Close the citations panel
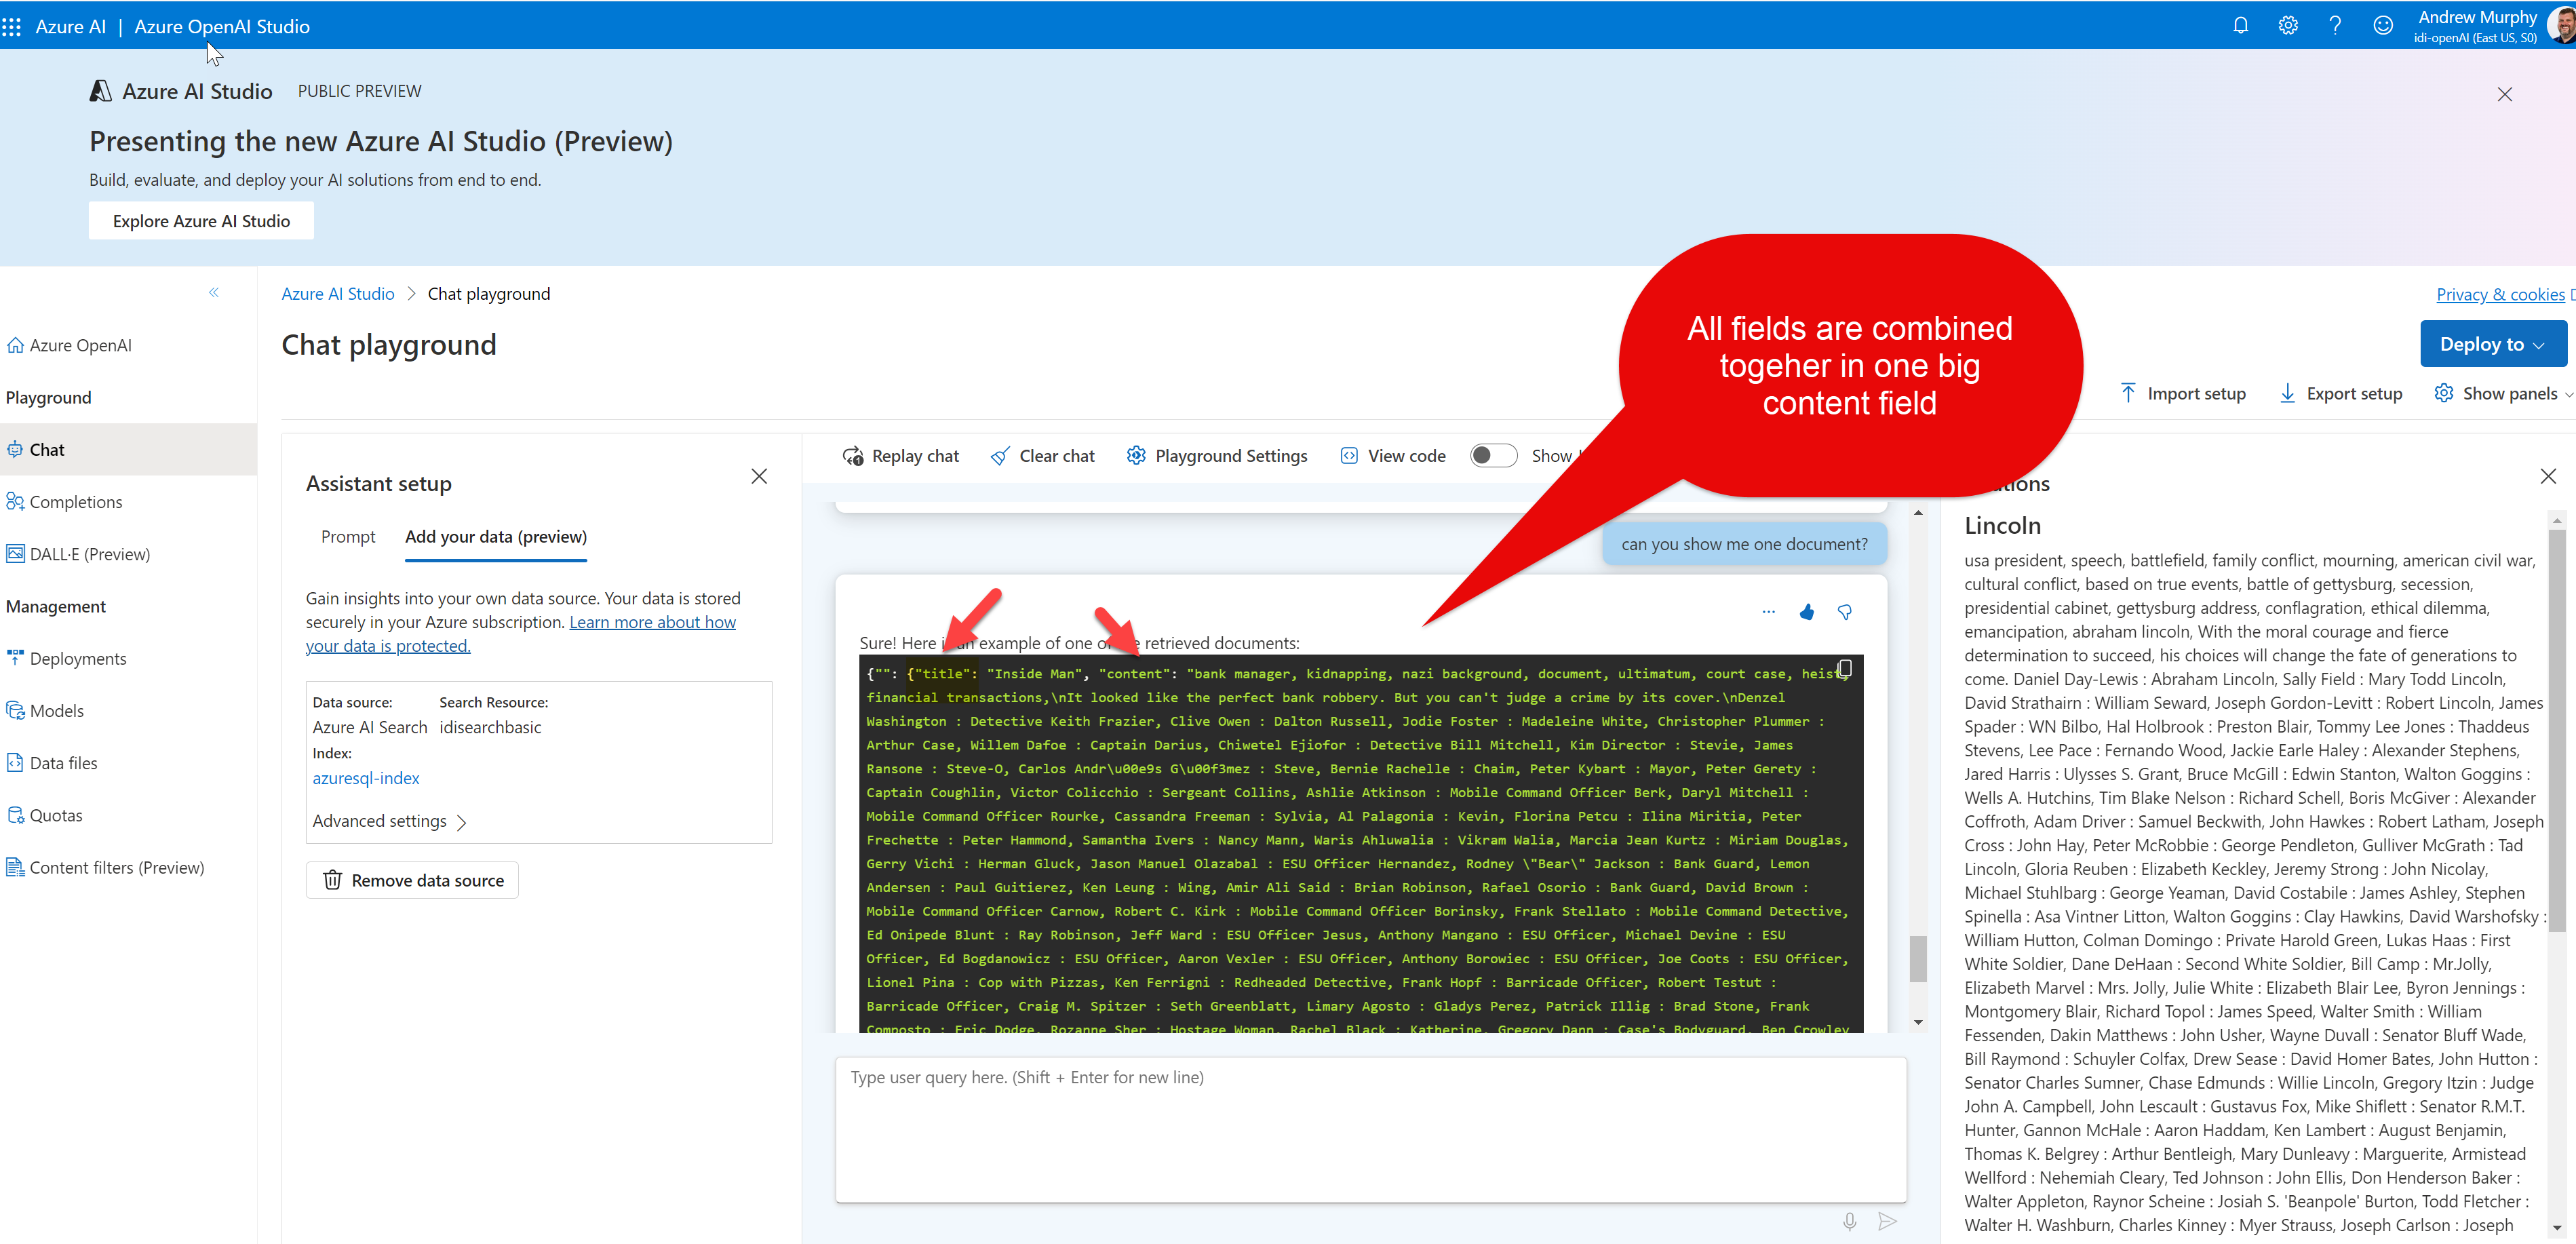Viewport: 2576px width, 1244px height. point(2547,476)
